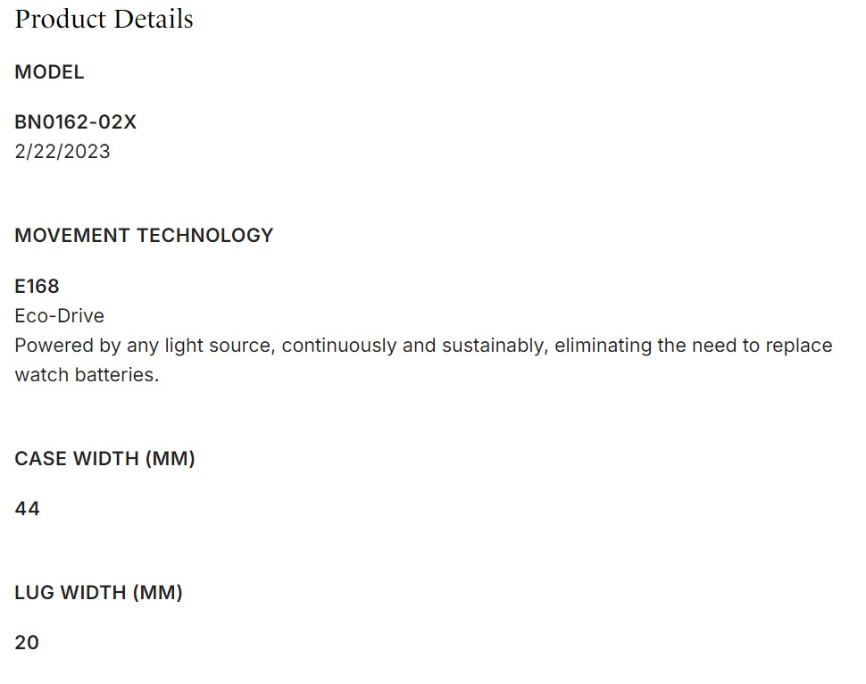Select the movement code E168
866x684 pixels.
pyautogui.click(x=37, y=286)
